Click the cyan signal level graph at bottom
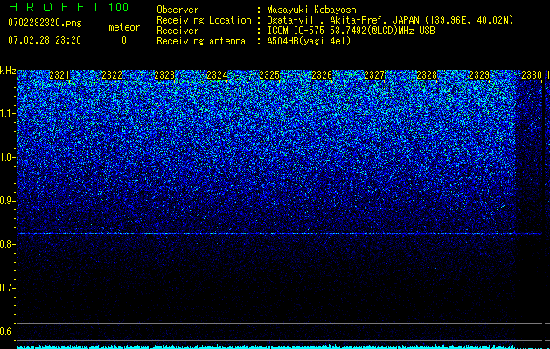 point(280,346)
